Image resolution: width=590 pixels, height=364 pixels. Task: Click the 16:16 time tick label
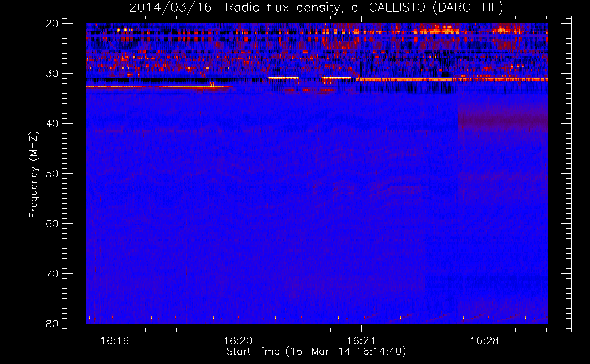coord(115,341)
